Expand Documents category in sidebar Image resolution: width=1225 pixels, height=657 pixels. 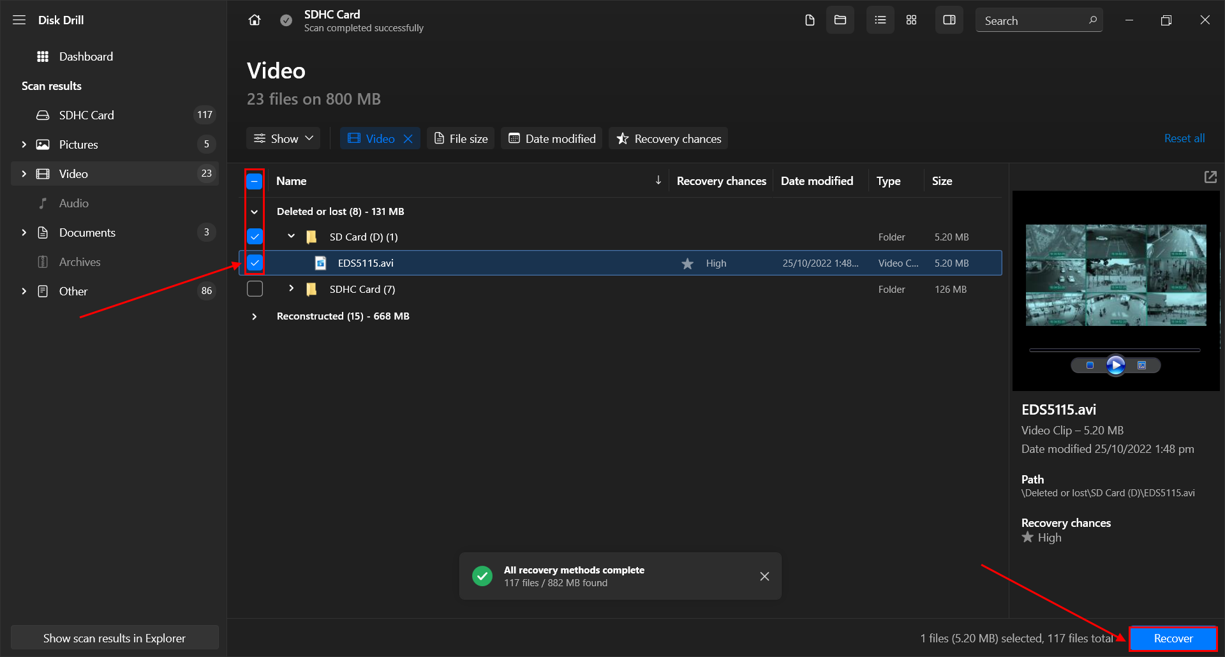(x=24, y=233)
